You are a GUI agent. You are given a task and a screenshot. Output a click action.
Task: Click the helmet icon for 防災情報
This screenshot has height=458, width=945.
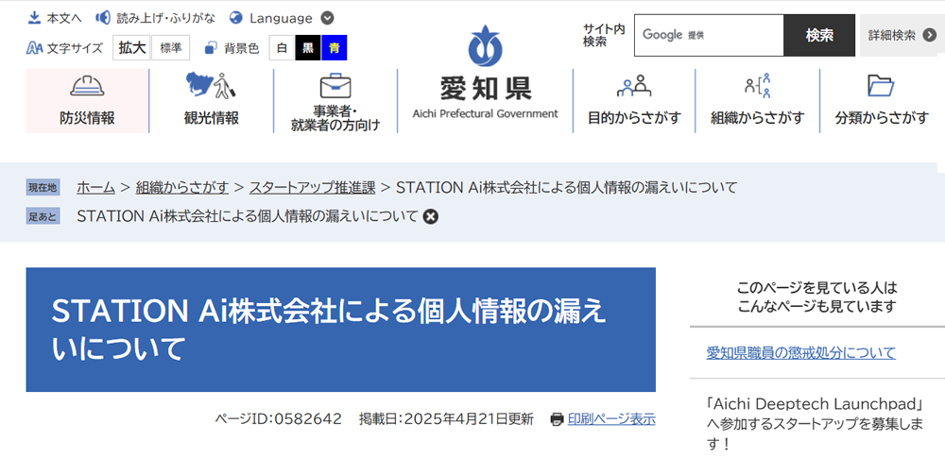87,87
